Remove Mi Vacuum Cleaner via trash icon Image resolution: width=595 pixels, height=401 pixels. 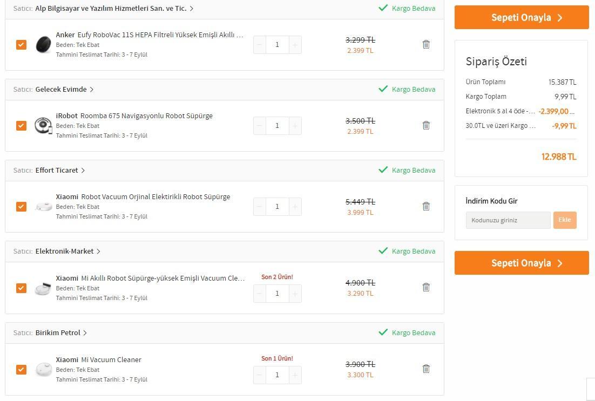426,369
